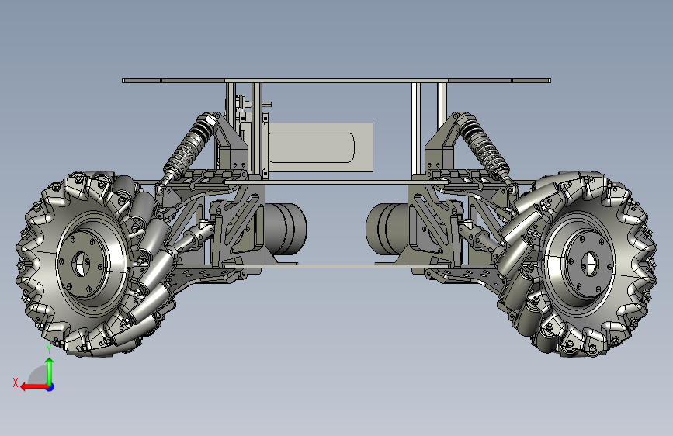Select the top flat plate of chassis

pyautogui.click(x=337, y=81)
